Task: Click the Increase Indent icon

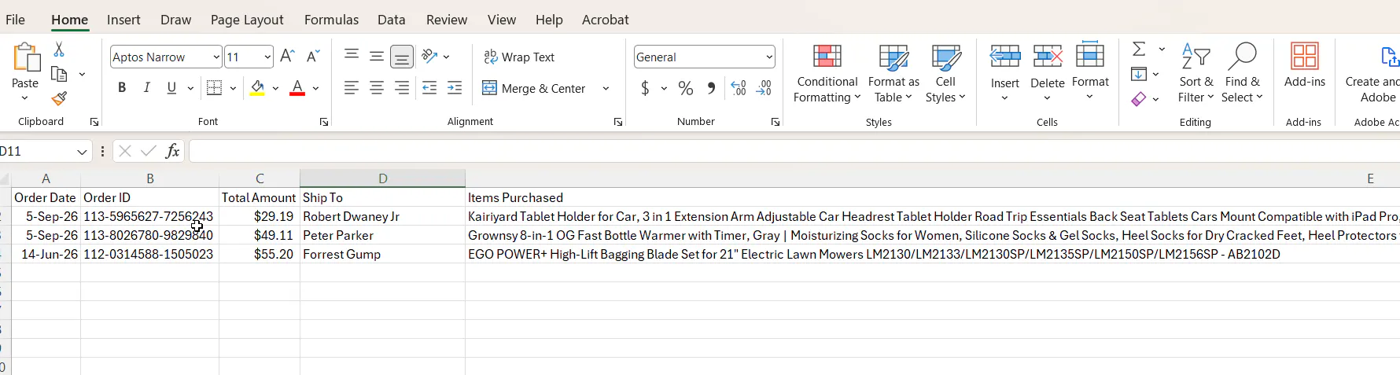Action: tap(455, 88)
